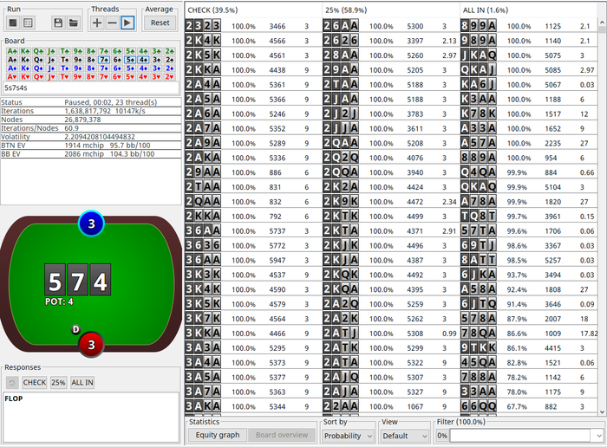Click the 5 card on the table

pyautogui.click(x=55, y=281)
